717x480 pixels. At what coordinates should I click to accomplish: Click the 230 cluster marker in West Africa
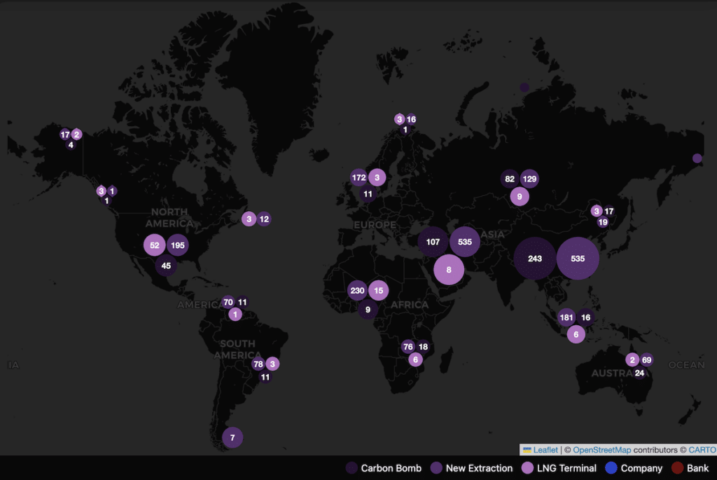coord(357,291)
